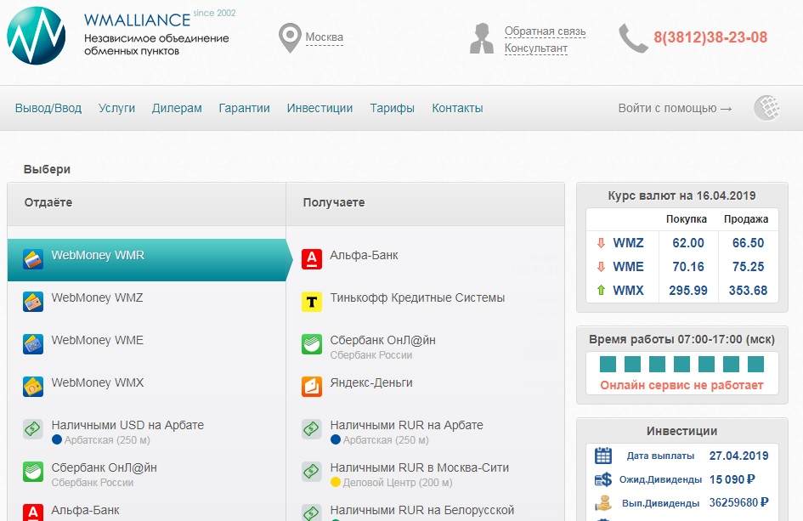The image size is (803, 521).
Task: Click the WebMoney globe login icon
Action: pyautogui.click(x=766, y=108)
